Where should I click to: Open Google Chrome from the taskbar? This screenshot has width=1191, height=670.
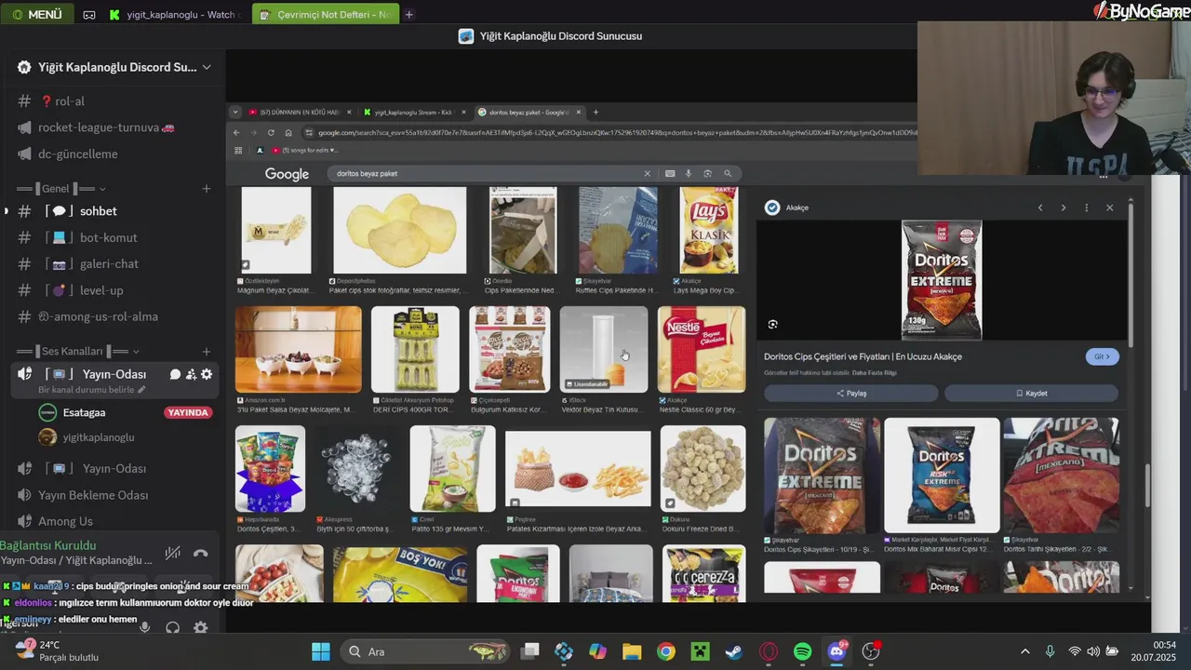tap(666, 651)
